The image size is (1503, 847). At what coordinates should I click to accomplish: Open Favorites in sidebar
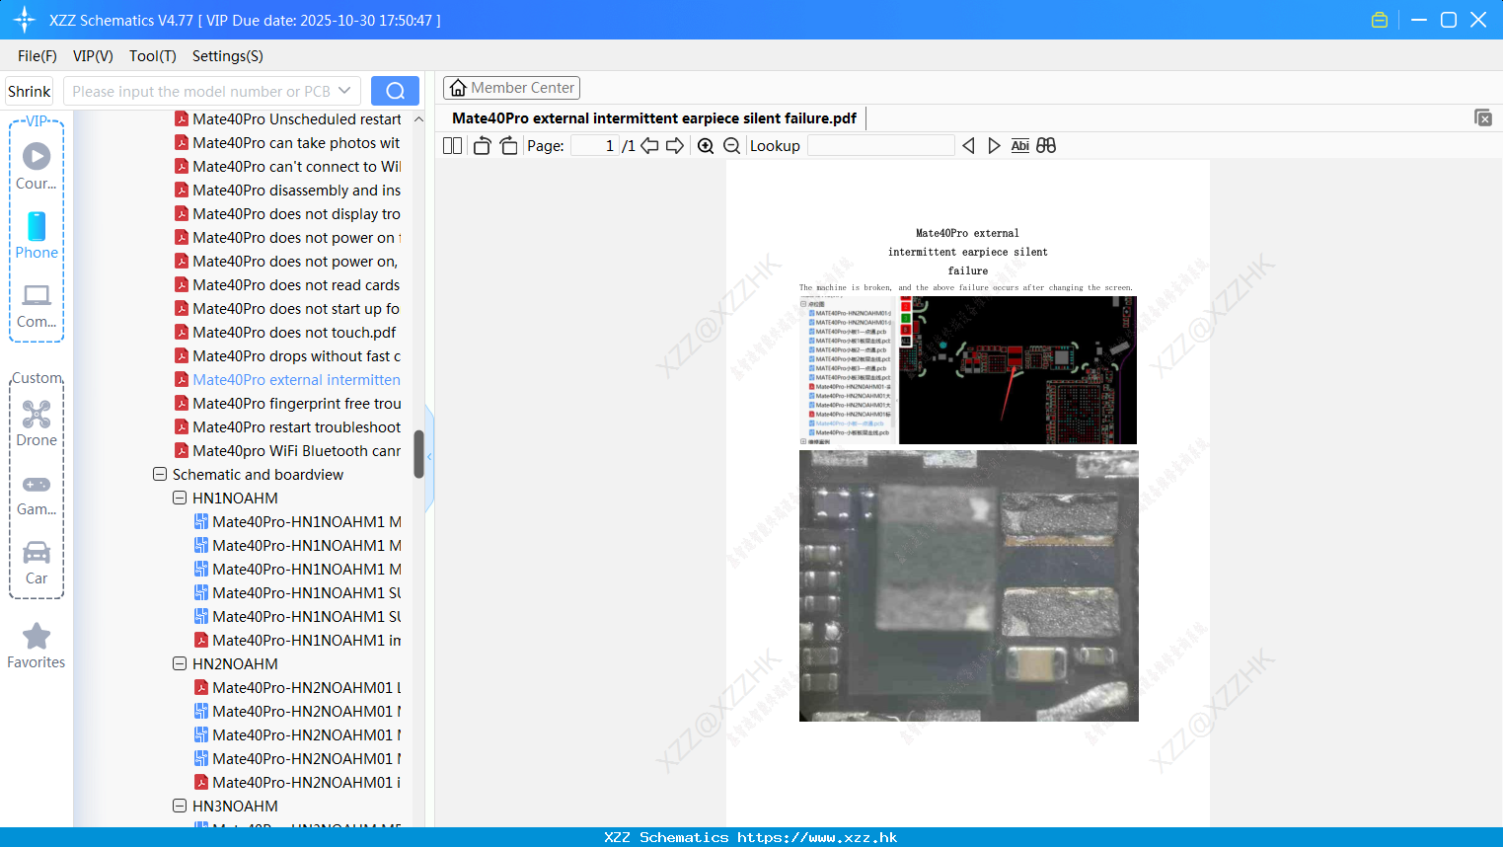pos(37,647)
